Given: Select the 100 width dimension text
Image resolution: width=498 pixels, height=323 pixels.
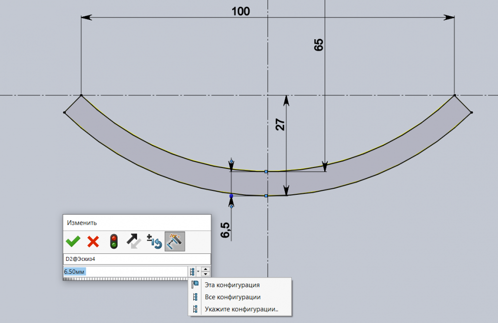Looking at the screenshot, I should pyautogui.click(x=241, y=11).
